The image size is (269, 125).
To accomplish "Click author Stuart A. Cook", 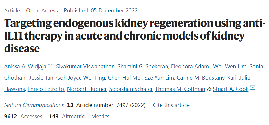I will click(x=231, y=89).
